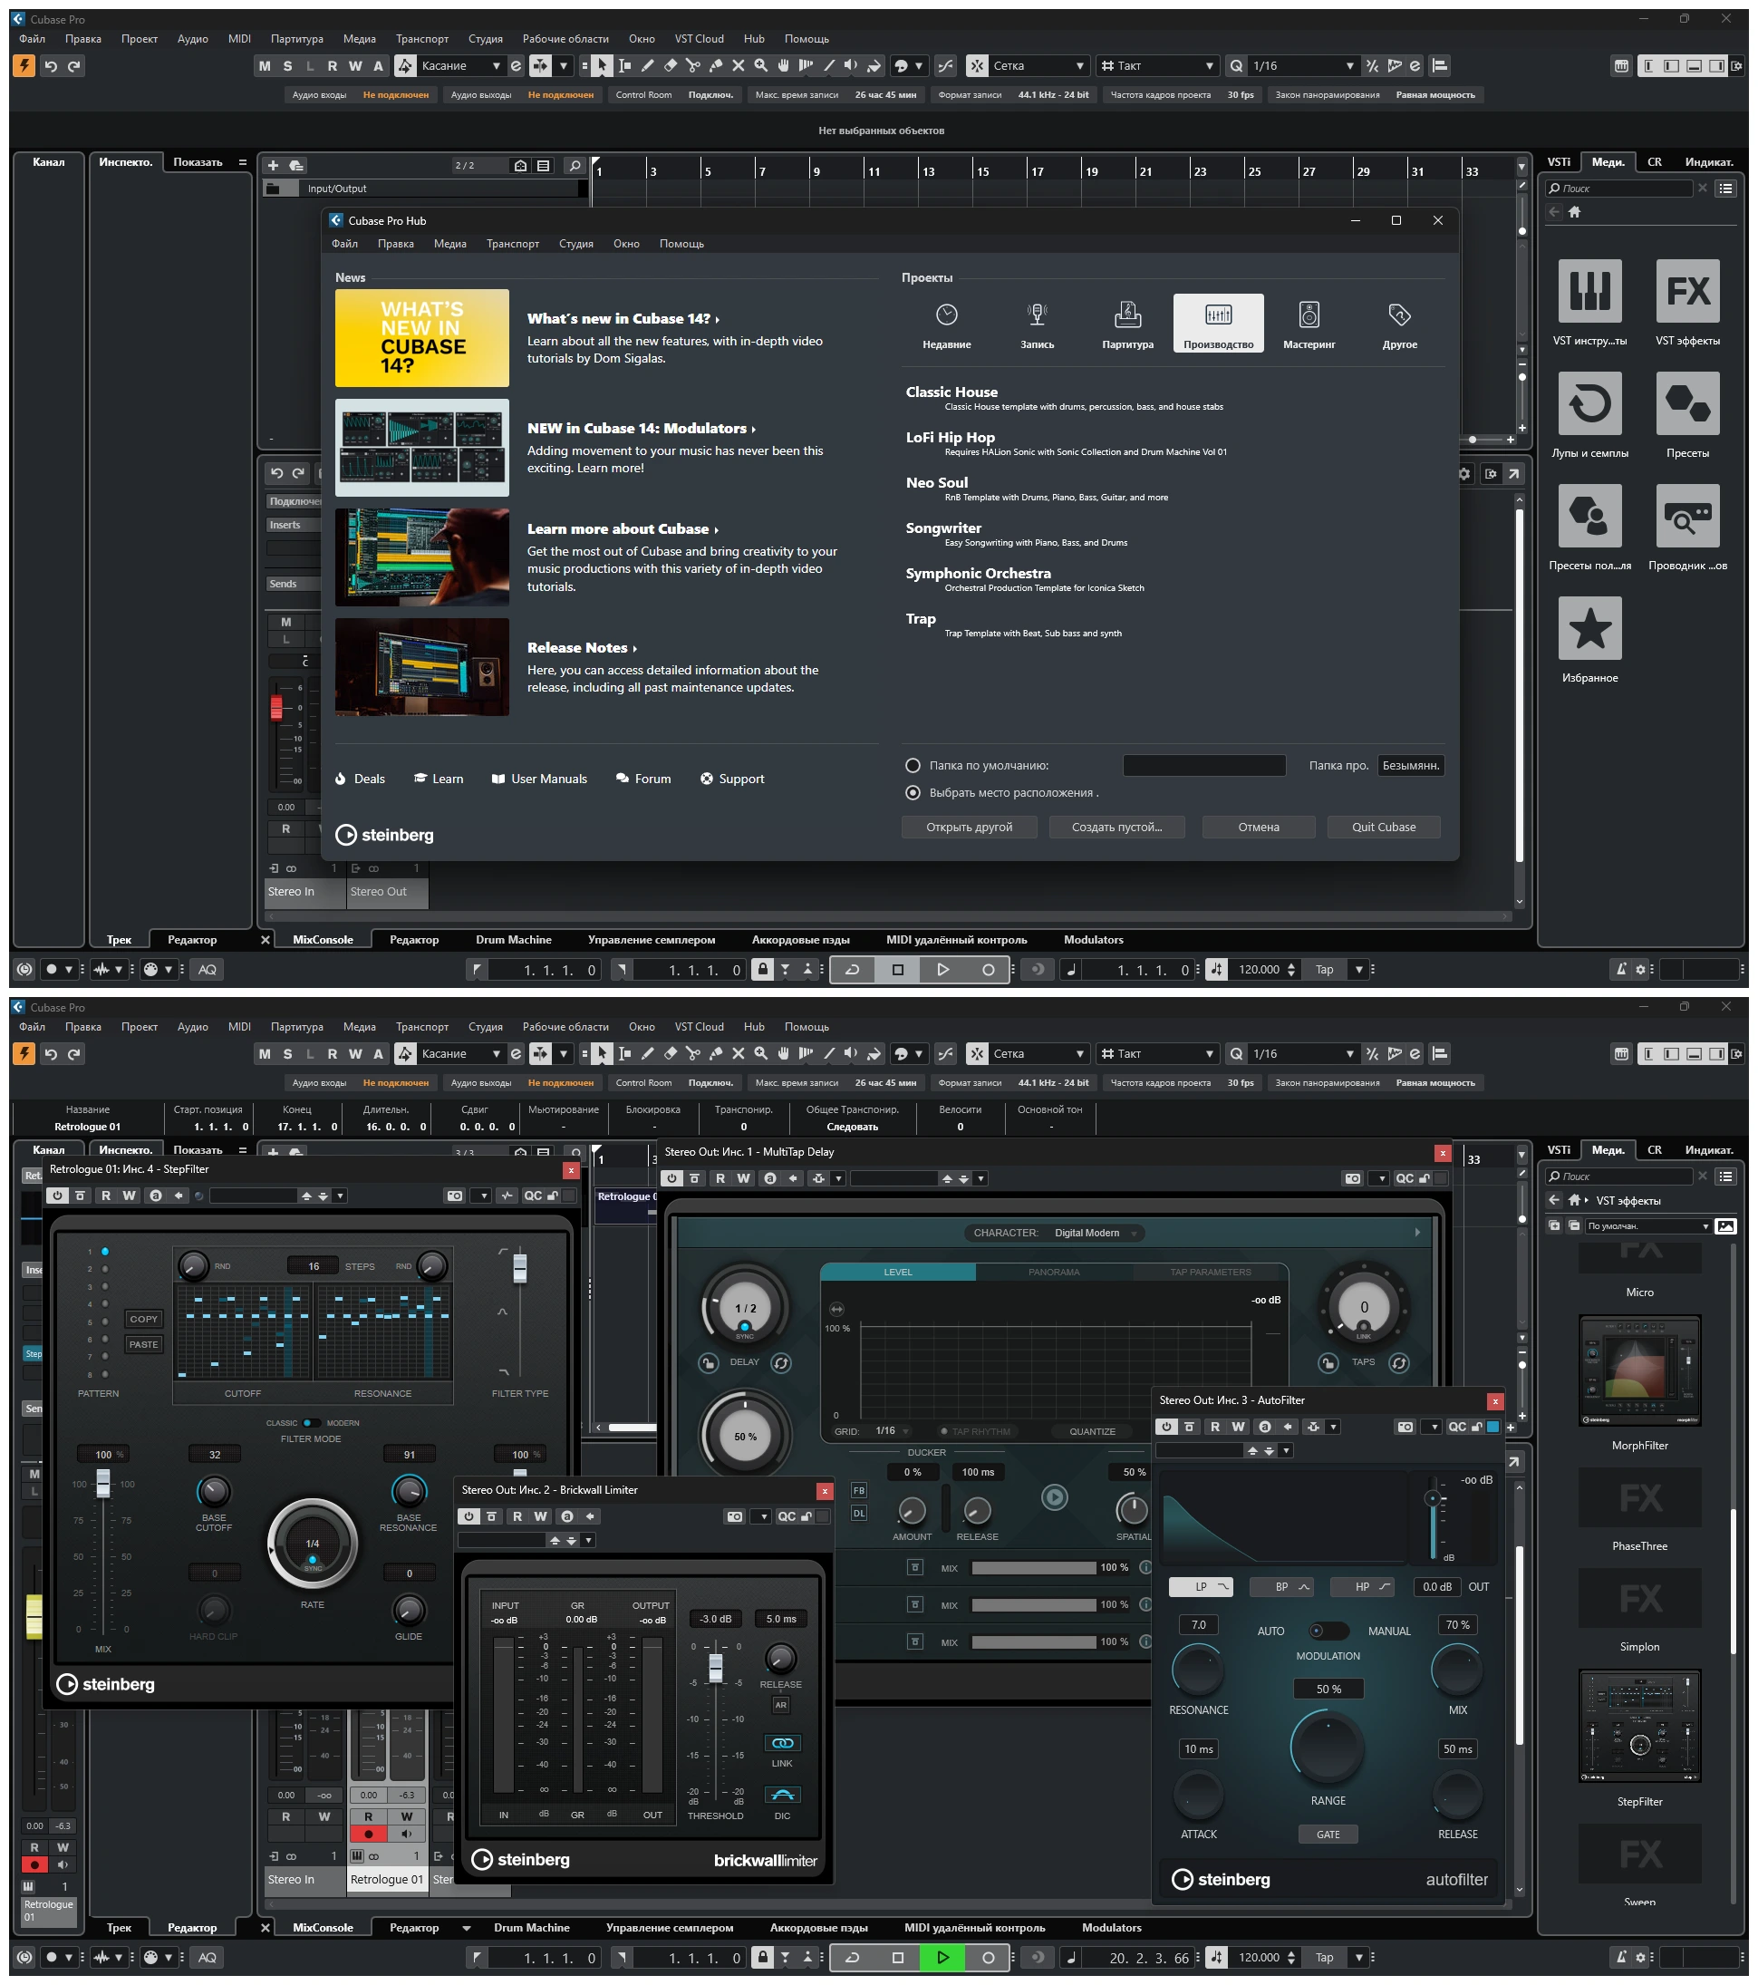Image resolution: width=1758 pixels, height=1985 pixels.
Task: Toggle StepFilter plugin power button
Action: pyautogui.click(x=57, y=1196)
